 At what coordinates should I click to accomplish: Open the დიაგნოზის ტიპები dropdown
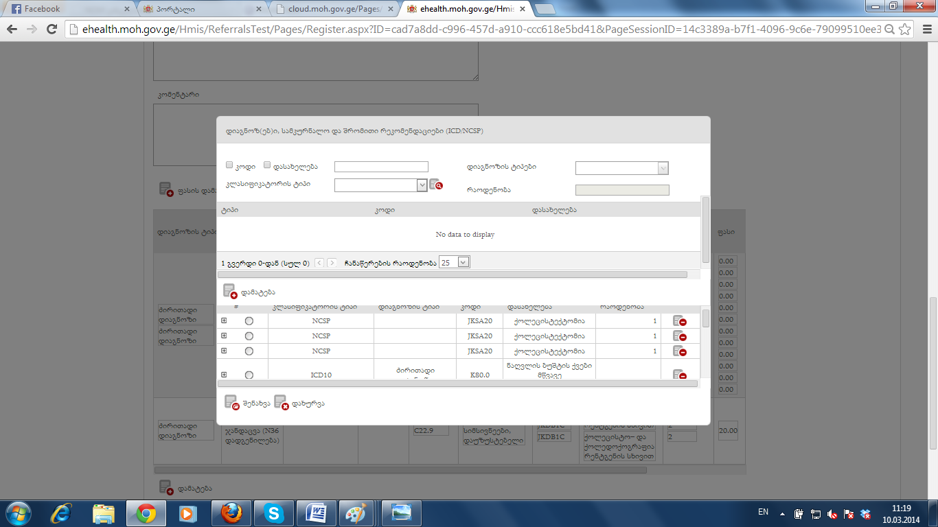tap(662, 168)
